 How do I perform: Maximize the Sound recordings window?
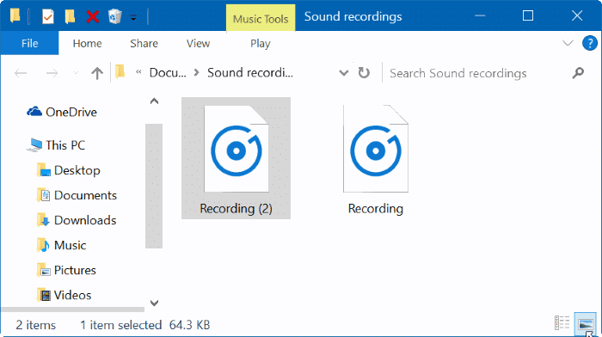[528, 15]
